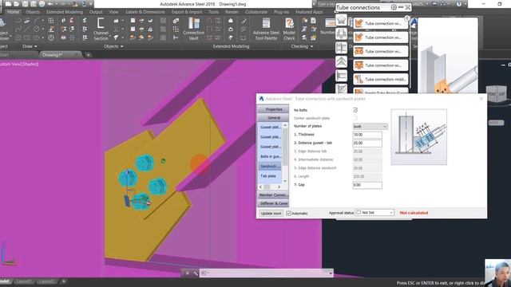Image resolution: width=511 pixels, height=287 pixels.
Task: Click the help question mark icon
Action: click(459, 4)
